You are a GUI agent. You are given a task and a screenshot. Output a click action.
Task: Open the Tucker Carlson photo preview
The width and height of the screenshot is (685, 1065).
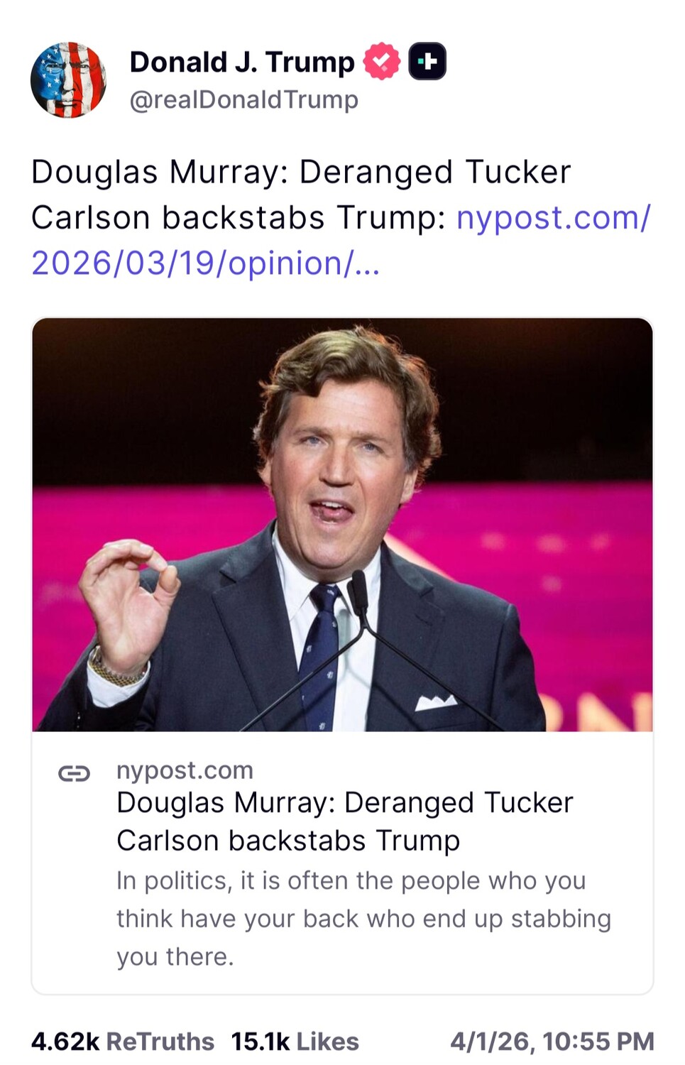343,525
